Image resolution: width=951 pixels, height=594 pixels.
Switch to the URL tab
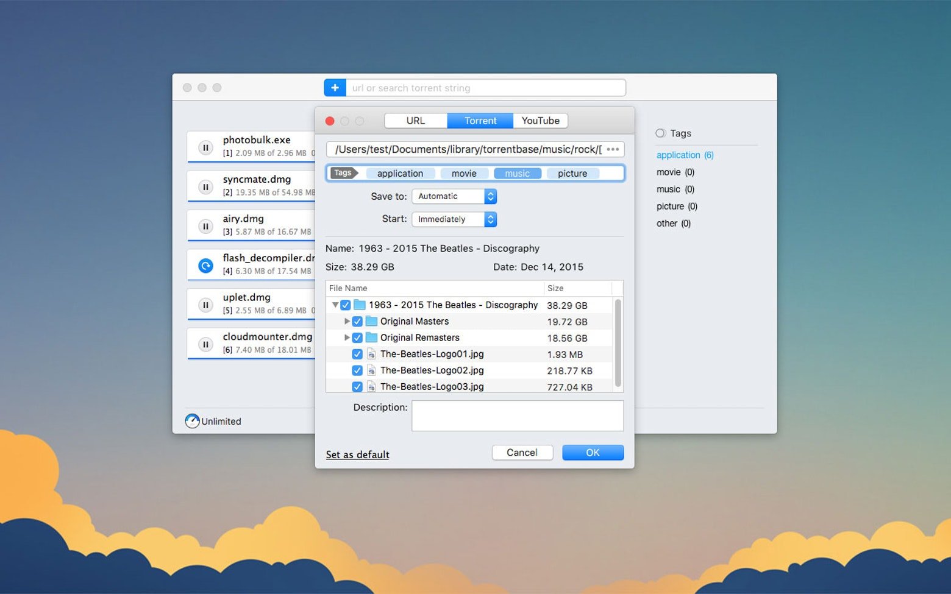[x=416, y=121]
